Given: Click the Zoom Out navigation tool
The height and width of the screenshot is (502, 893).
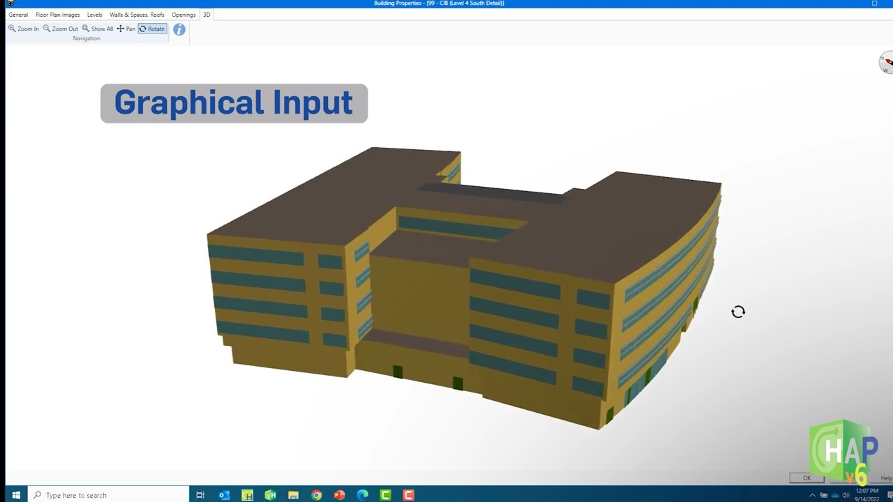Looking at the screenshot, I should point(61,29).
